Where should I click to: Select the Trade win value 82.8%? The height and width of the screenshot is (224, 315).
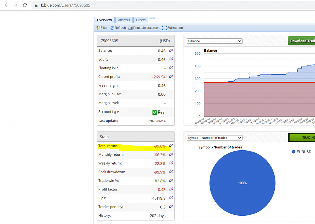pyautogui.click(x=160, y=181)
